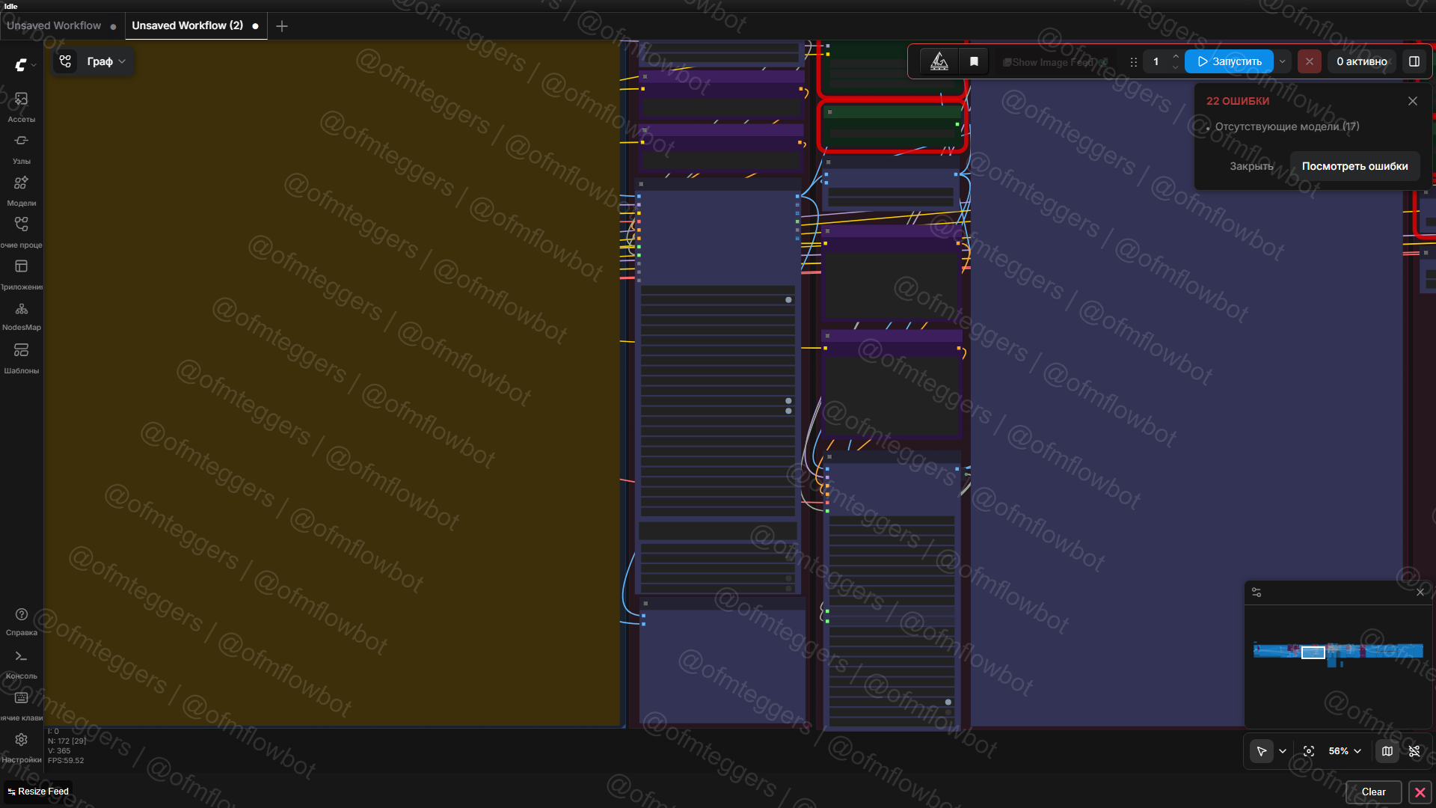Switch to Unsaved Workflow tab

(x=54, y=25)
